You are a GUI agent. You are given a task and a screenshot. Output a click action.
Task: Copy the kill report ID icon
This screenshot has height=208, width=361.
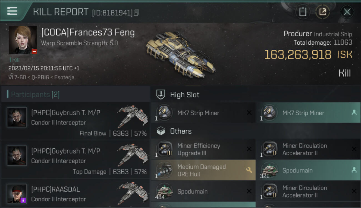click(x=136, y=13)
